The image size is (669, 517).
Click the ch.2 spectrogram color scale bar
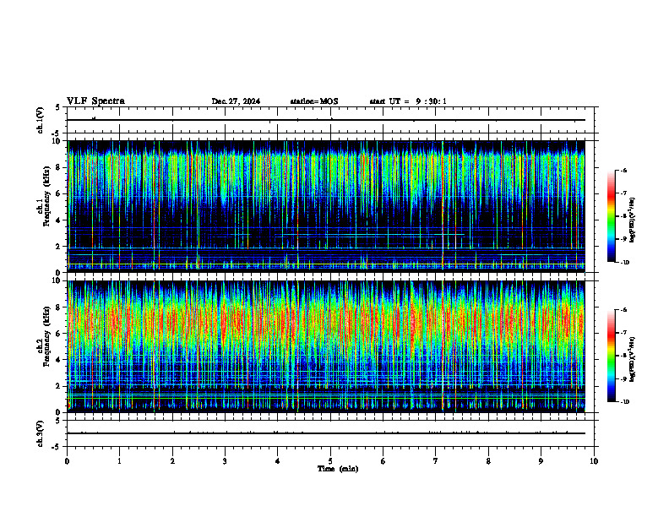point(611,356)
